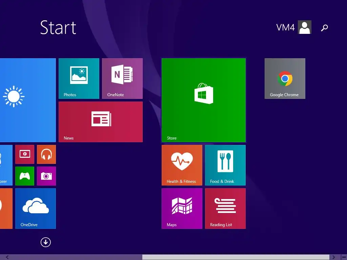Open the OneDrive tile
347x260 pixels.
point(35,209)
